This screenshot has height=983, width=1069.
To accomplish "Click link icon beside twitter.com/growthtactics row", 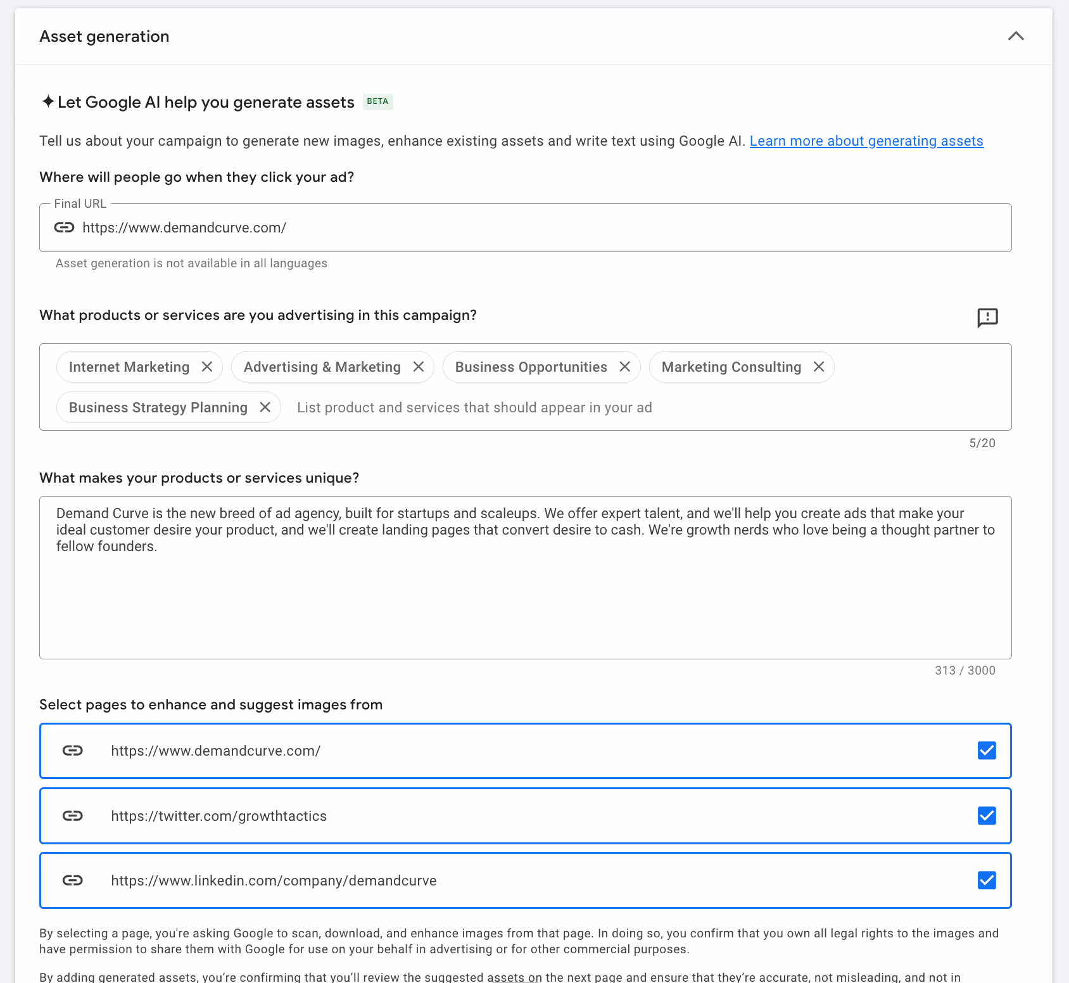I will coord(73,816).
